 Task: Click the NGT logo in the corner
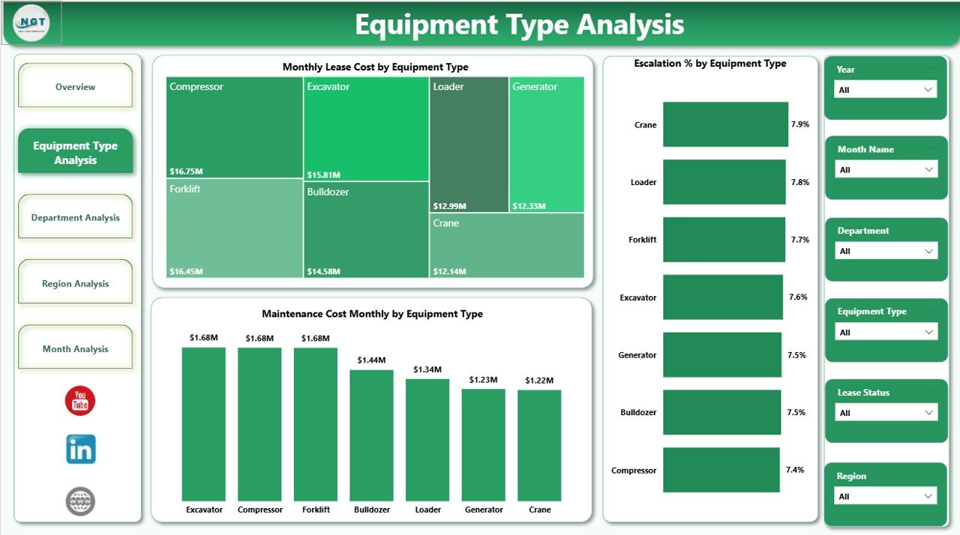(31, 22)
